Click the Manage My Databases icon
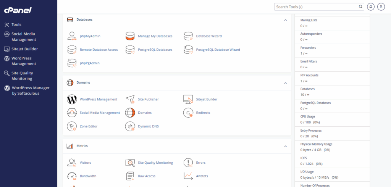This screenshot has height=187, width=391. pyautogui.click(x=130, y=36)
